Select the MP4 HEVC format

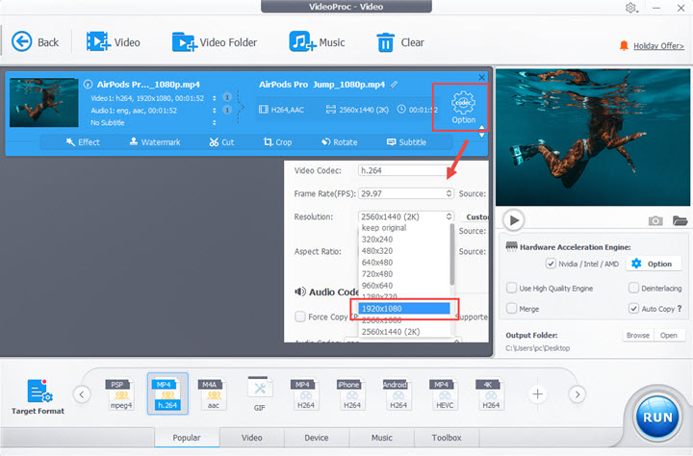coord(445,394)
